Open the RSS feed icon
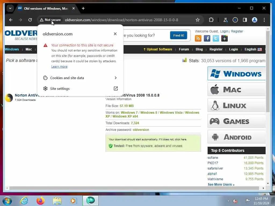 point(198,38)
